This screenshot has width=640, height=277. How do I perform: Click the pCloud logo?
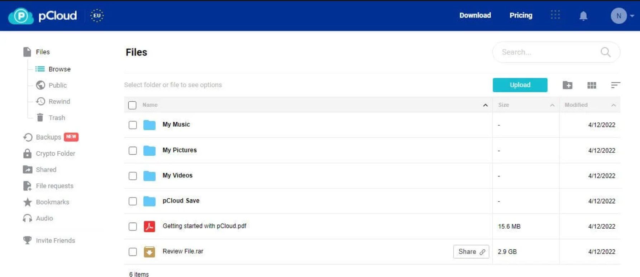point(43,16)
